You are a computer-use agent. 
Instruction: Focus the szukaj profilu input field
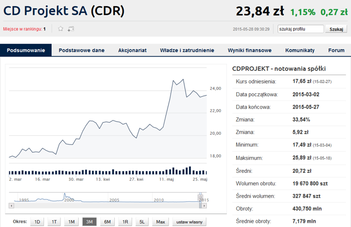(x=300, y=29)
